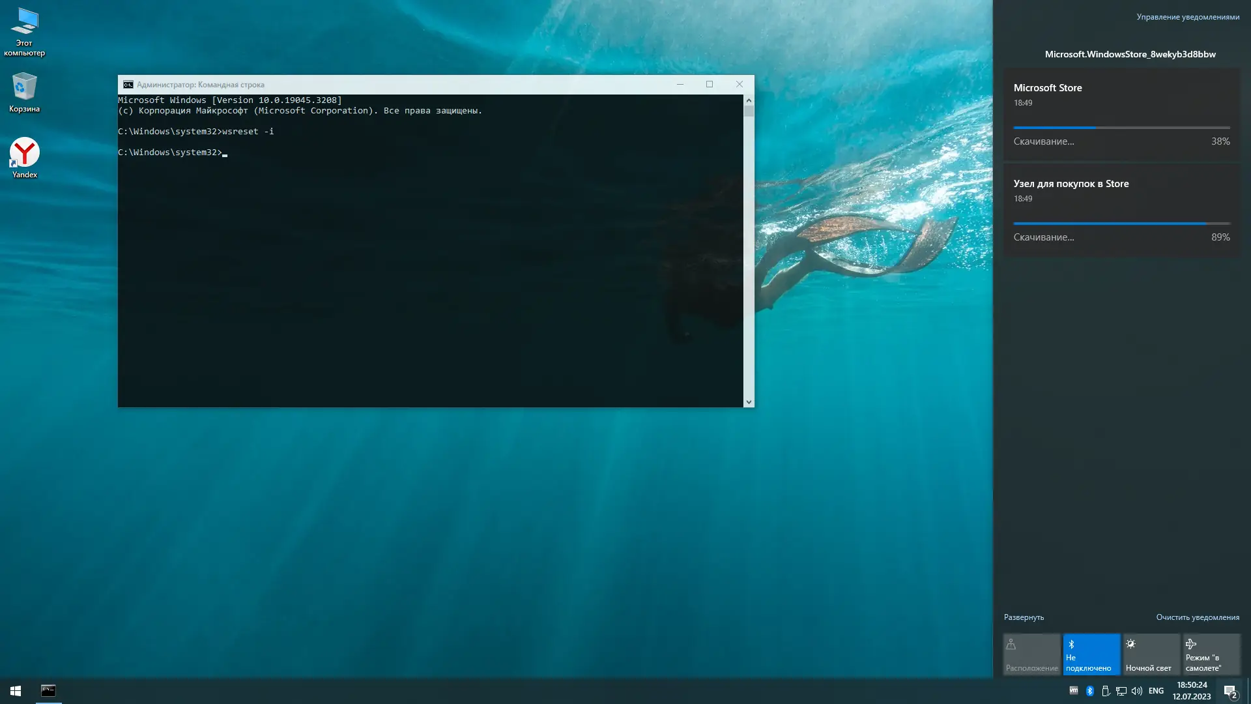Image resolution: width=1251 pixels, height=704 pixels.
Task: Toggle the Ночной свет quick action
Action: click(1151, 654)
